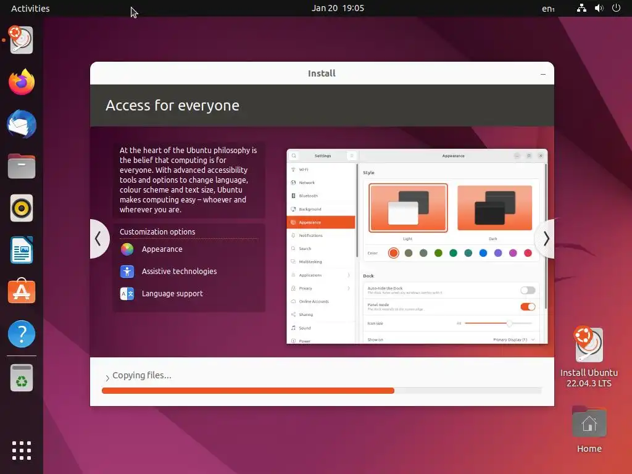Open the en keyboard layout indicator
The width and height of the screenshot is (632, 474).
[x=548, y=9]
